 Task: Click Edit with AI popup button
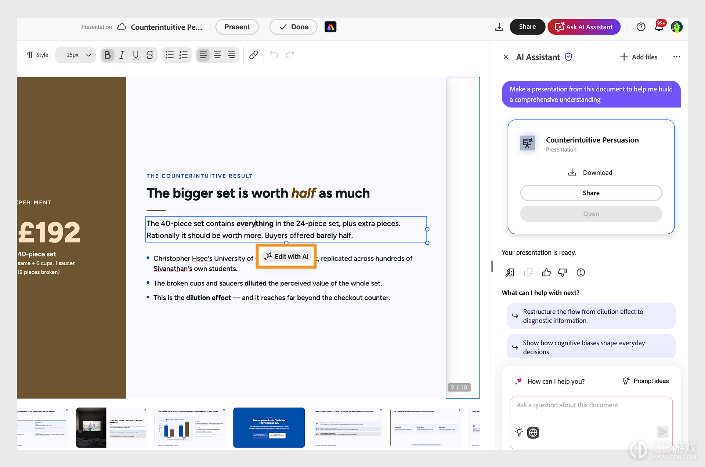click(x=286, y=256)
